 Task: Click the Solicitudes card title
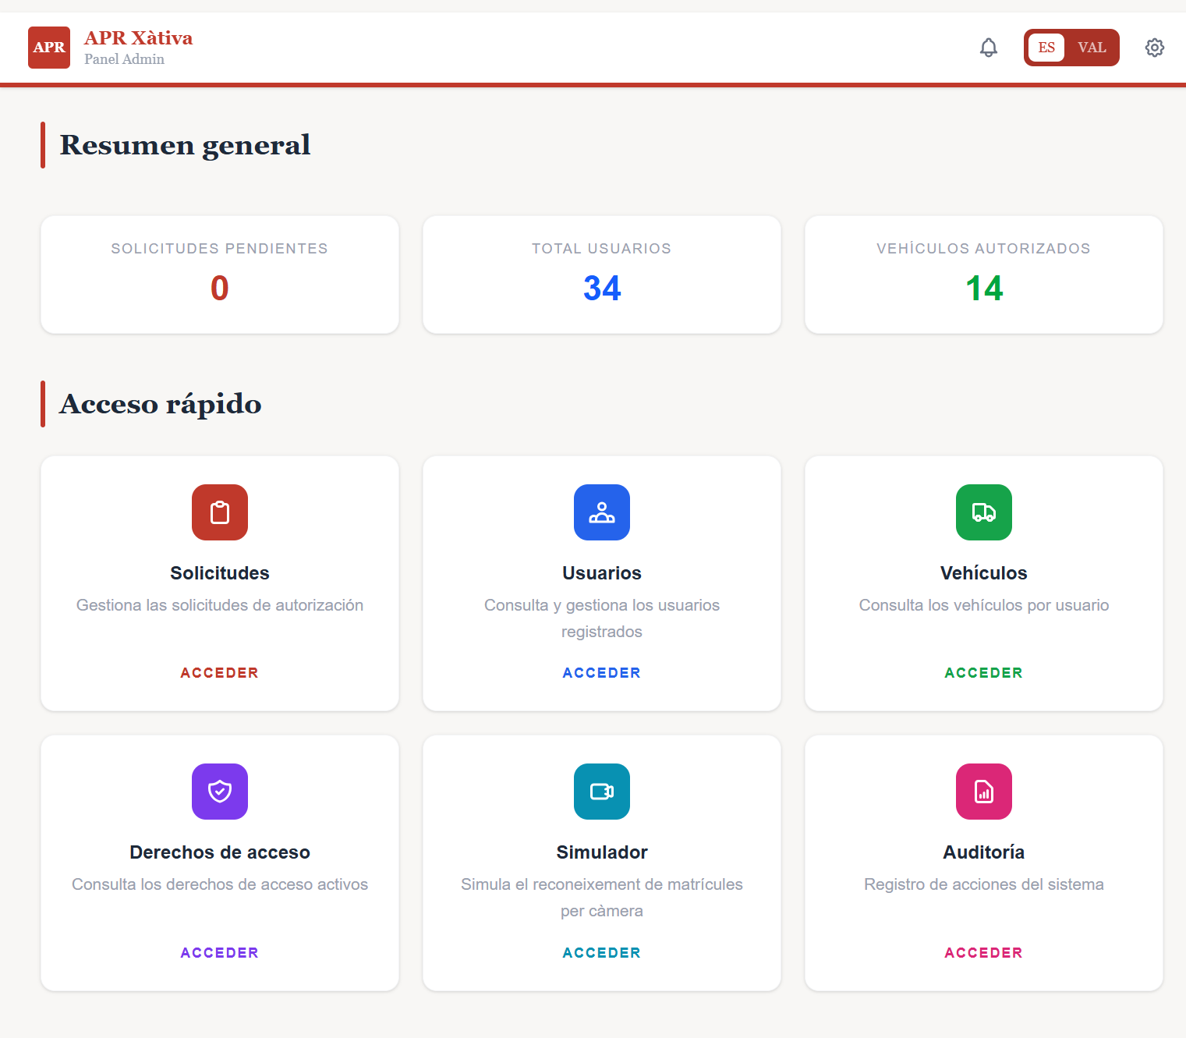[220, 573]
